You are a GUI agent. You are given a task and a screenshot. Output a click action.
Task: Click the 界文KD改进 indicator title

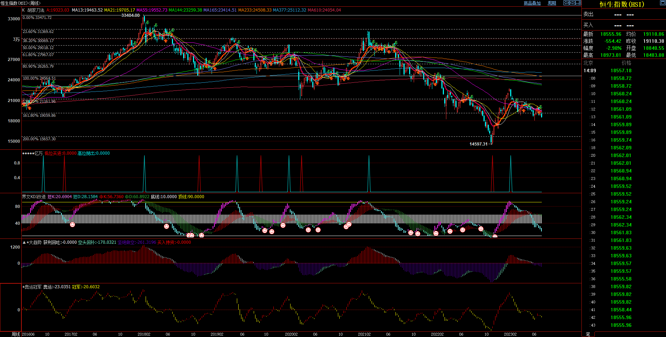click(x=34, y=197)
